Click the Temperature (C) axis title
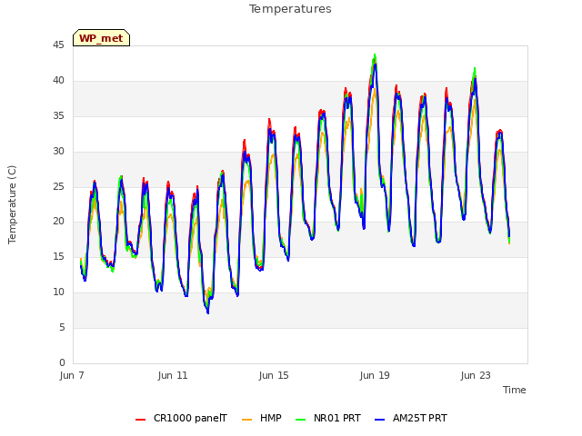This screenshot has height=436, width=582. [x=12, y=204]
